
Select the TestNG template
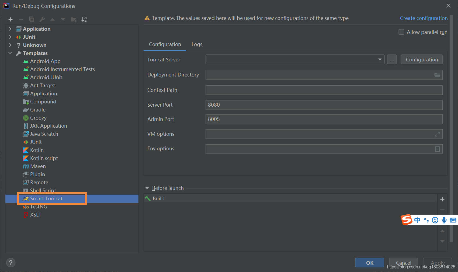click(x=39, y=207)
